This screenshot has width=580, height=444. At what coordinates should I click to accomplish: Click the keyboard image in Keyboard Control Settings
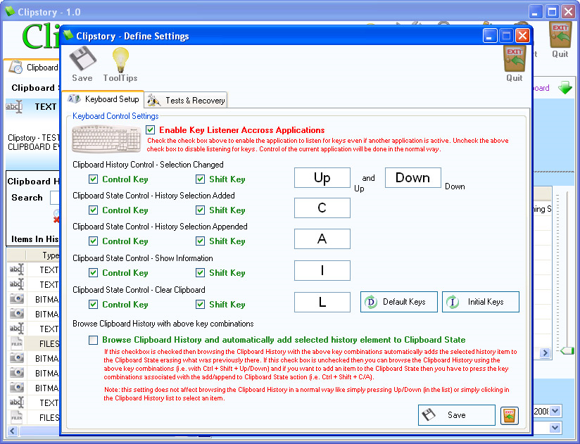[x=106, y=139]
